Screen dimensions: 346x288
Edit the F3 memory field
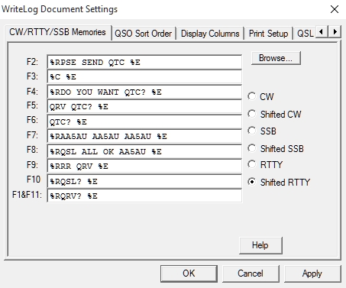coord(144,76)
